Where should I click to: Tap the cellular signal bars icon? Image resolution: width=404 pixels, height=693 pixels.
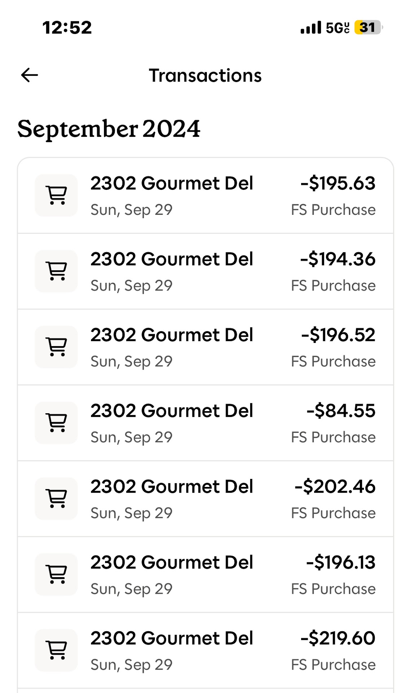(310, 27)
